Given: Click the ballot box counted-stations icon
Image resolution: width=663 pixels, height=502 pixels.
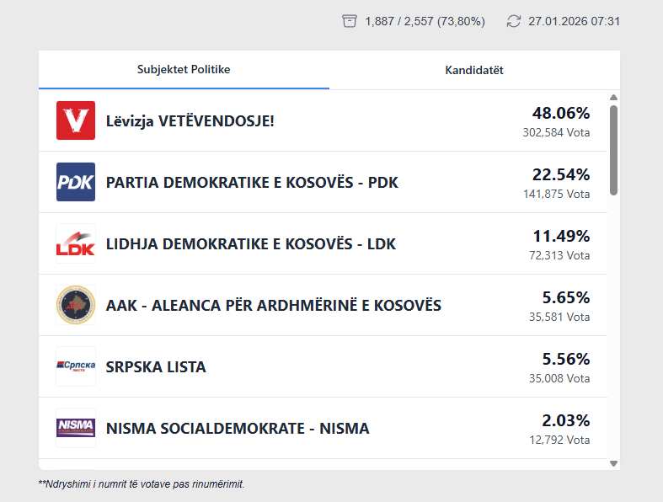Looking at the screenshot, I should coord(350,21).
